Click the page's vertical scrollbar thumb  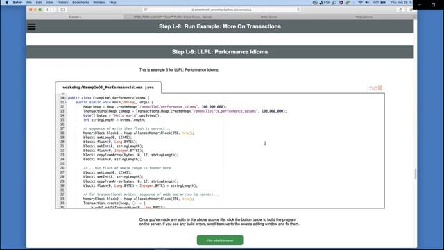pos(415,174)
